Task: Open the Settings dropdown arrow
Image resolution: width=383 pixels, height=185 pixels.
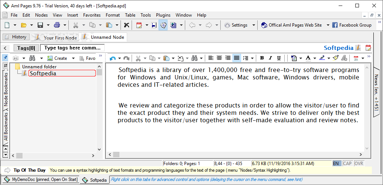Action: coord(254,25)
